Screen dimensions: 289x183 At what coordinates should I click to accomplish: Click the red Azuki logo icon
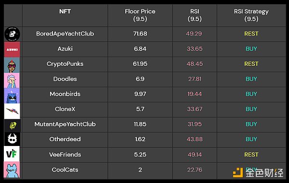click(12, 49)
